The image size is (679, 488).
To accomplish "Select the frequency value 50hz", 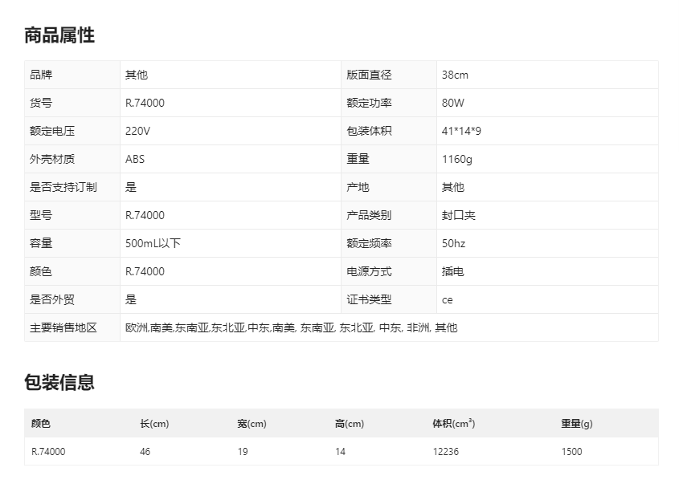I will point(451,242).
